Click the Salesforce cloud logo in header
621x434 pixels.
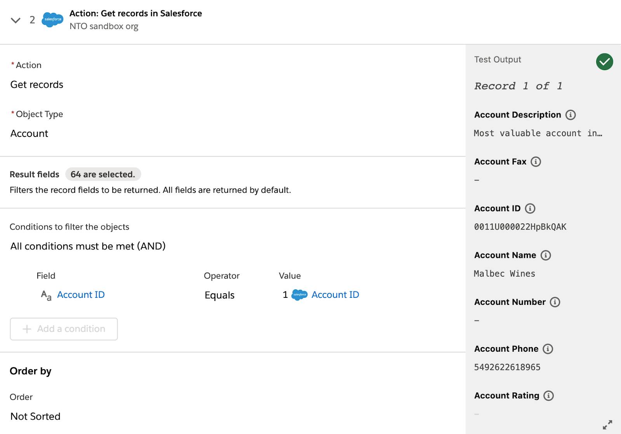[52, 19]
